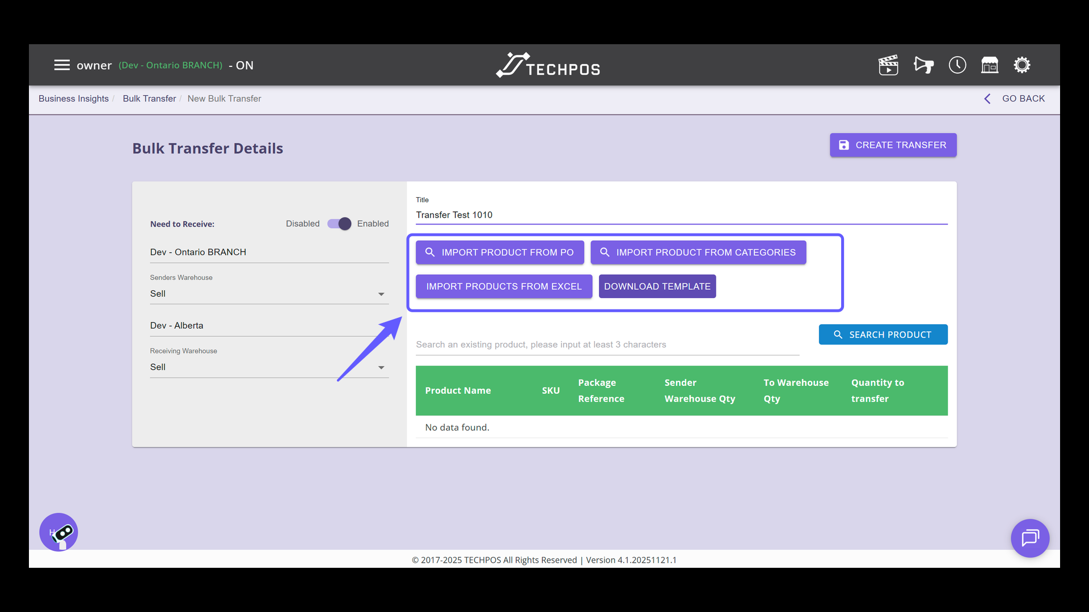The image size is (1089, 612).
Task: Click the Create Transfer button
Action: pyautogui.click(x=893, y=145)
